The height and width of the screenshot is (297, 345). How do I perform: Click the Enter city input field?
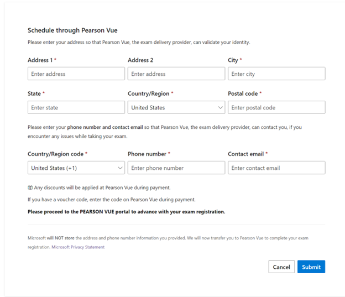(276, 74)
